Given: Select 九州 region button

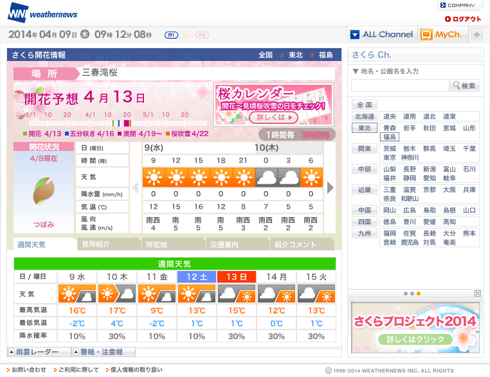Looking at the screenshot, I should pos(365,233).
